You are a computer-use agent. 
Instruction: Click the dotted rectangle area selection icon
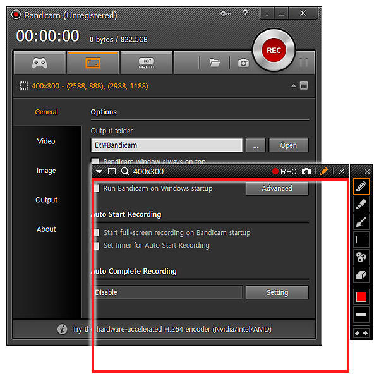tap(23, 86)
